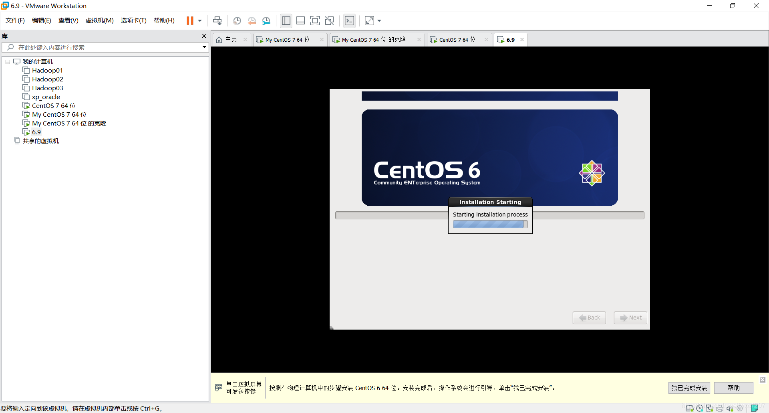769x413 pixels.
Task: Enter full screen mode
Action: pos(315,21)
